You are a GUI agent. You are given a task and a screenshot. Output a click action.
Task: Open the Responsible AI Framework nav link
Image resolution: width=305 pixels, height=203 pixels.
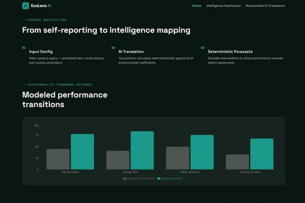click(265, 6)
